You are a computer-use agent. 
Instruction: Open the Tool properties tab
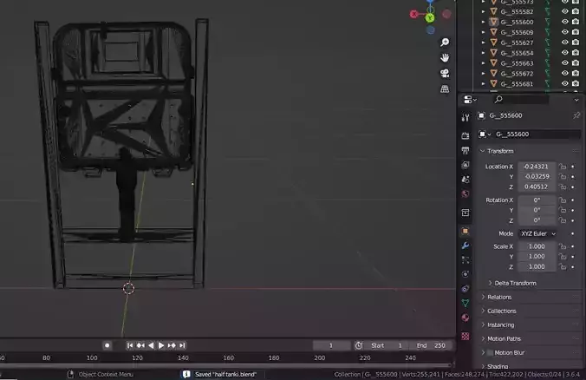(466, 118)
